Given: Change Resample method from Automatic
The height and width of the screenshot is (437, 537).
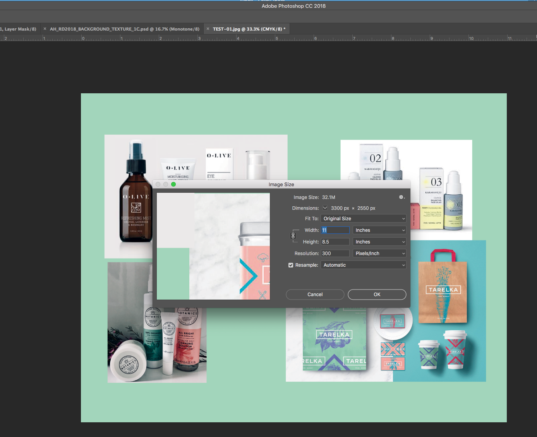Looking at the screenshot, I should pyautogui.click(x=363, y=265).
